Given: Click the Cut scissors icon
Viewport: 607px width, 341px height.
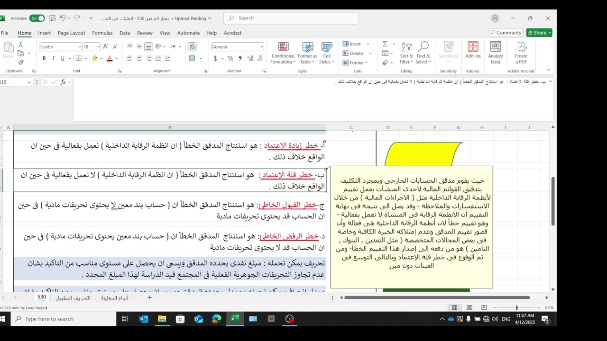Looking at the screenshot, I should click(20, 44).
